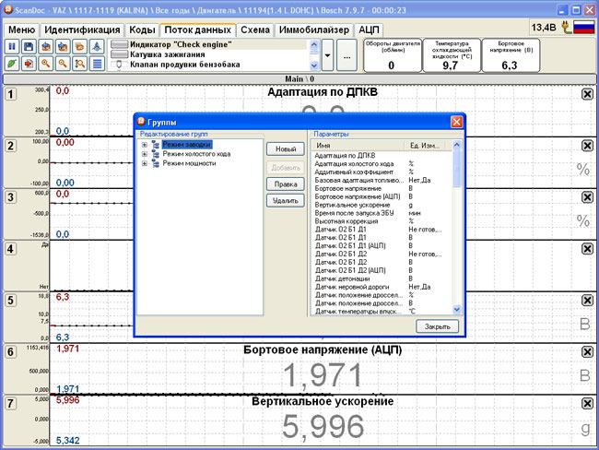Screen dimensions: 599x450
Task: Expand the Режим мощности group node
Action: coord(145,163)
